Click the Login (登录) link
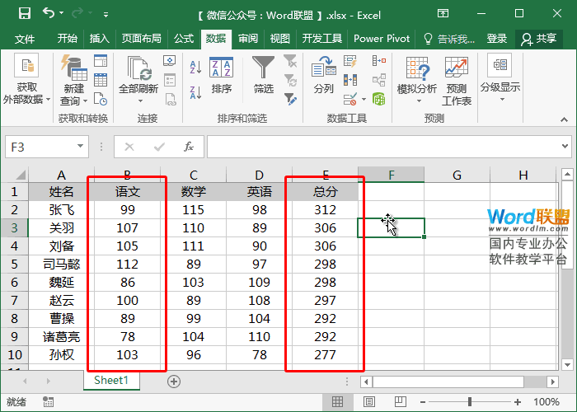 [x=497, y=39]
